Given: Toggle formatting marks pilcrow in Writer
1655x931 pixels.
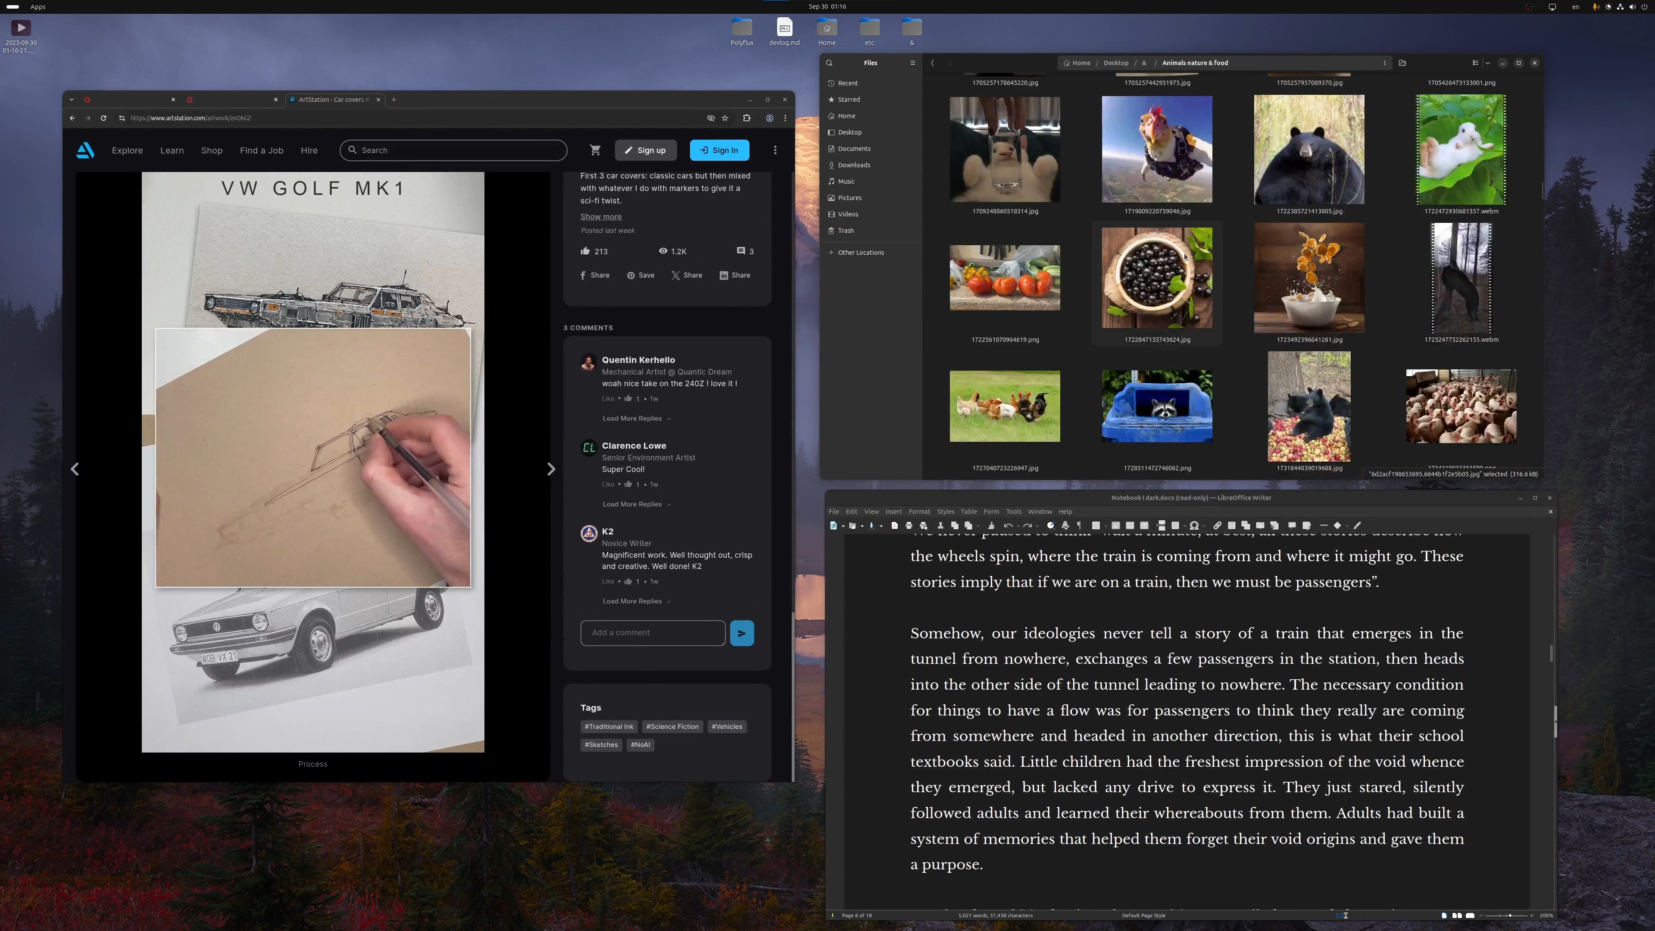Looking at the screenshot, I should 1079,525.
